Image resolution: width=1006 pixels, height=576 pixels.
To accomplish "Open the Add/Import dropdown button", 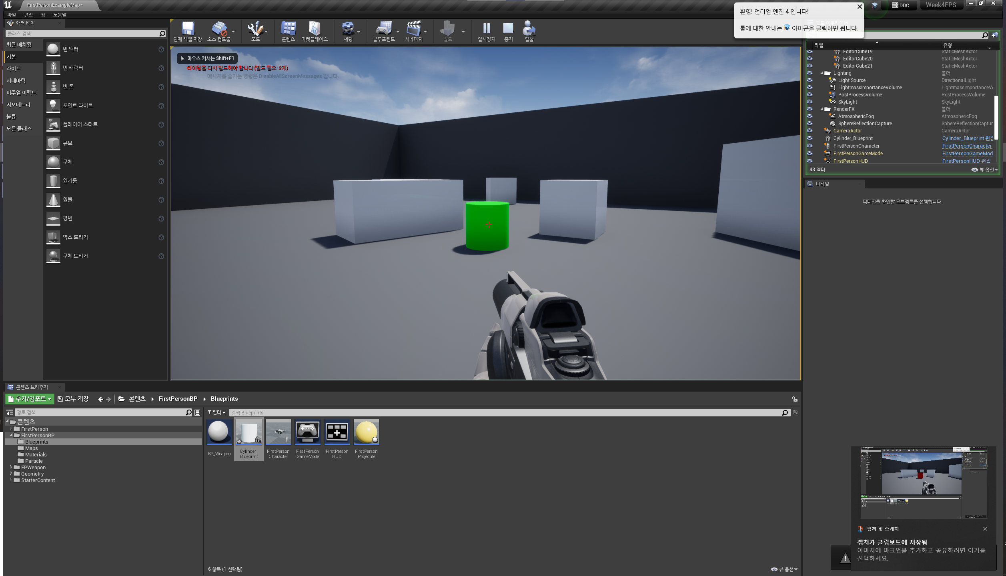I will [x=30, y=399].
